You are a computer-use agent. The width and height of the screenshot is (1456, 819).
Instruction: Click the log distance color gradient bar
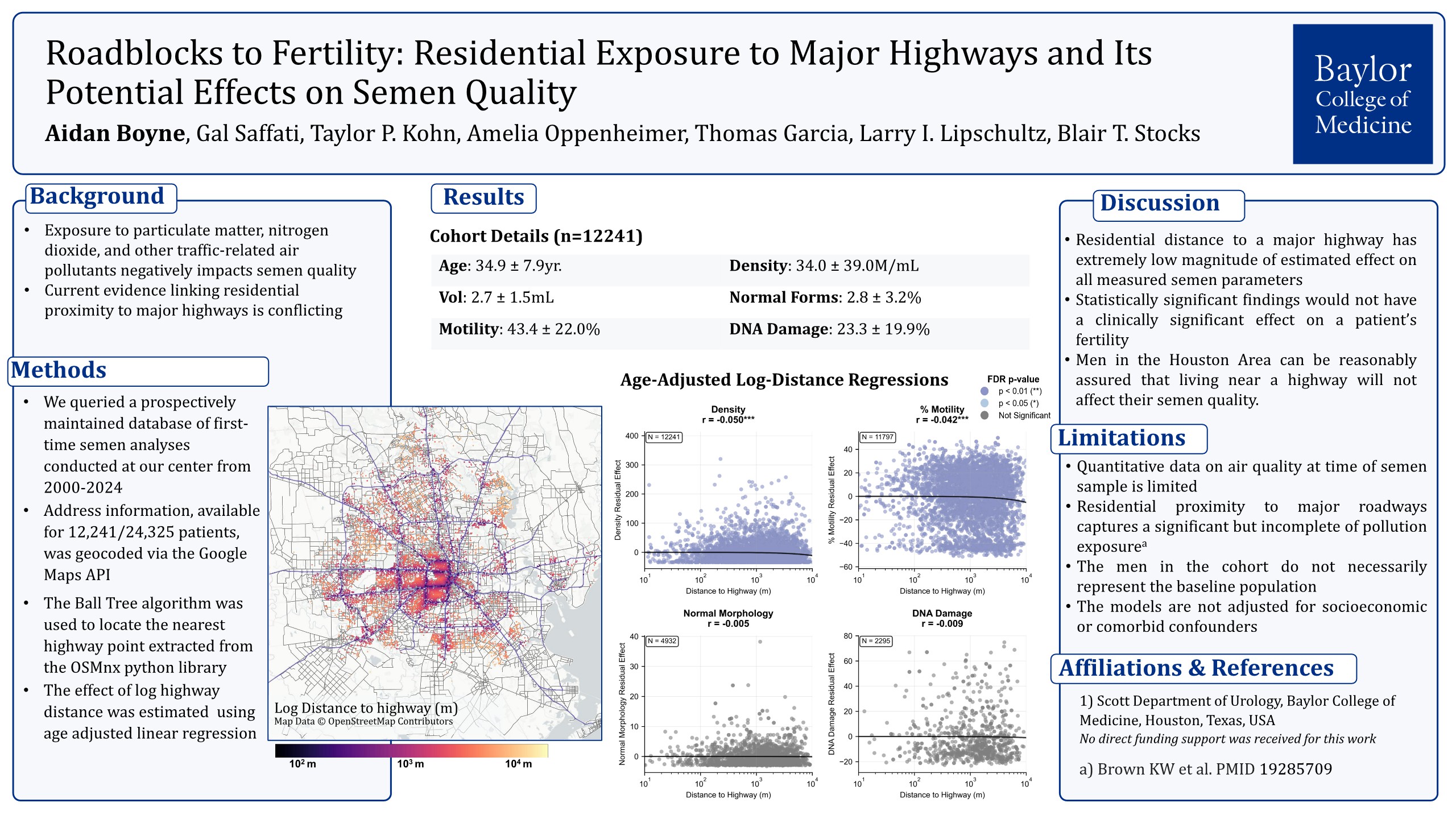(x=411, y=751)
